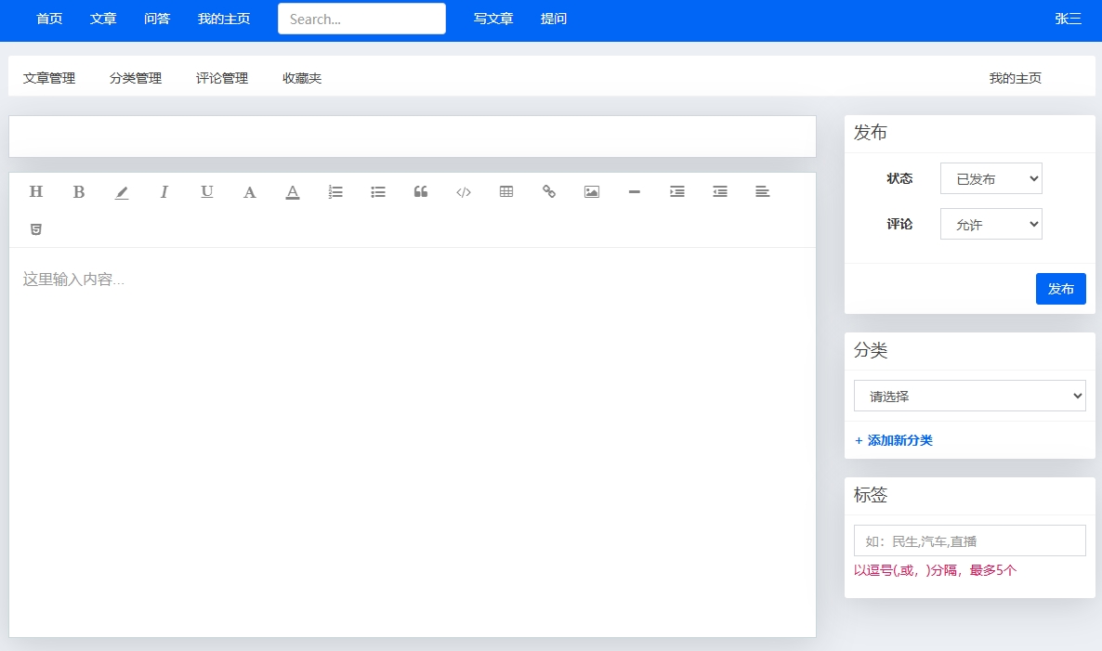1102x651 pixels.
Task: Click the 分类 panel heading
Action: [870, 350]
